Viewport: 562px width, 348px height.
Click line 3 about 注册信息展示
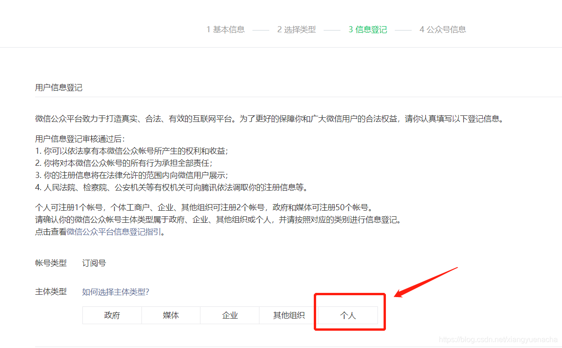tap(132, 176)
